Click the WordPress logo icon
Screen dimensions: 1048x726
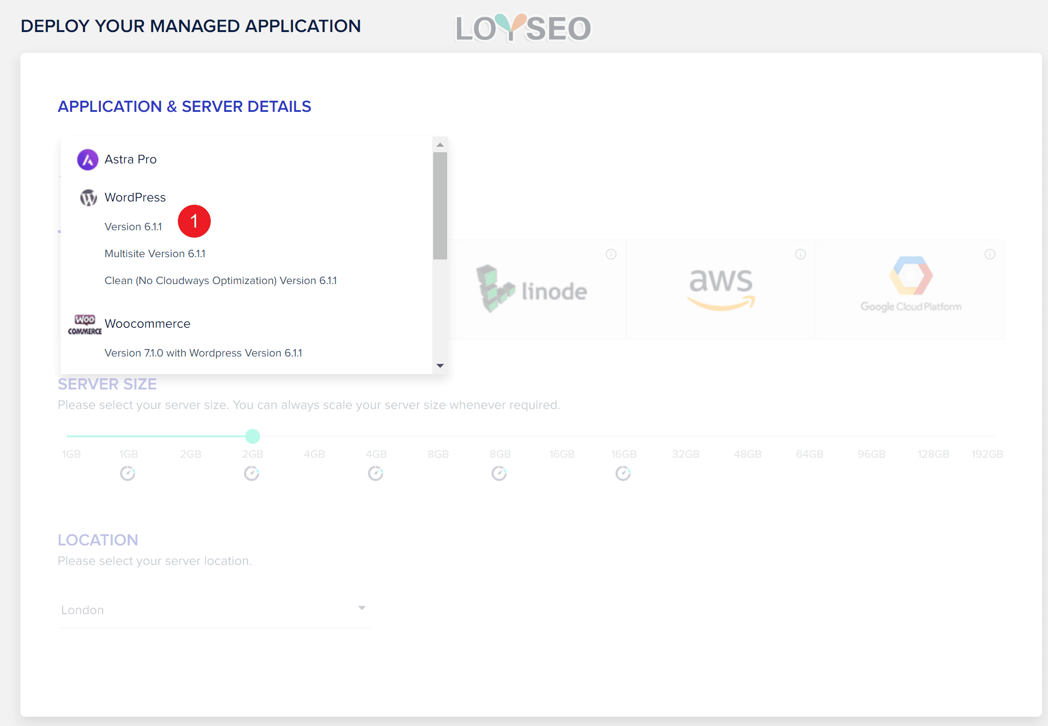(x=88, y=197)
